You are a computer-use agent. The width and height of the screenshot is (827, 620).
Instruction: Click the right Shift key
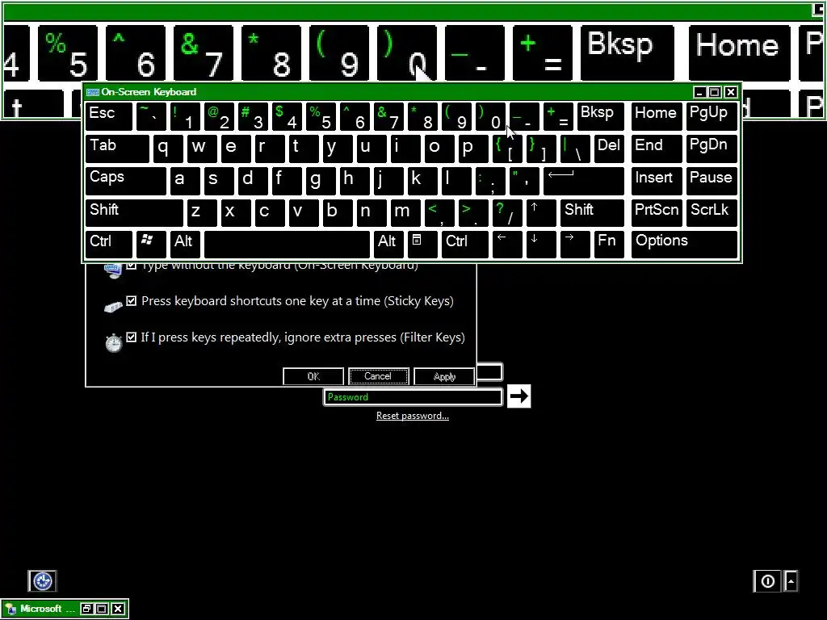592,213
